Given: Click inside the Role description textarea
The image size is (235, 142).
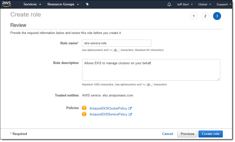Looking at the screenshot, I should (x=151, y=70).
